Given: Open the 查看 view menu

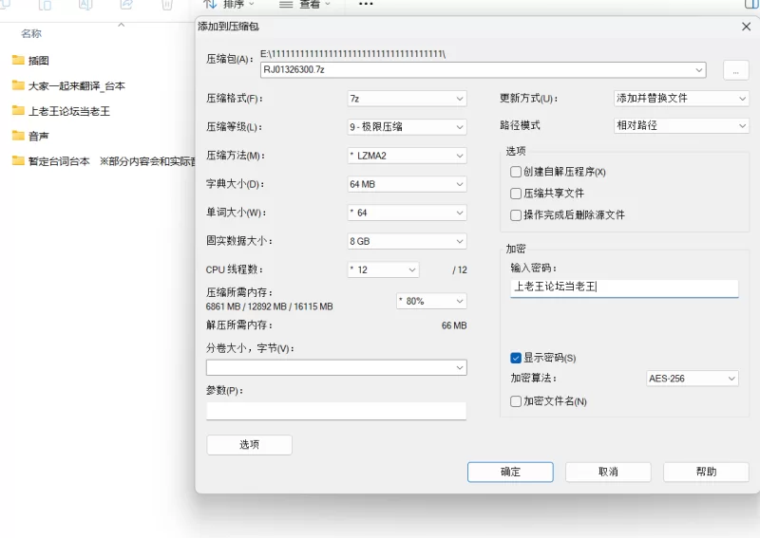Looking at the screenshot, I should [304, 5].
